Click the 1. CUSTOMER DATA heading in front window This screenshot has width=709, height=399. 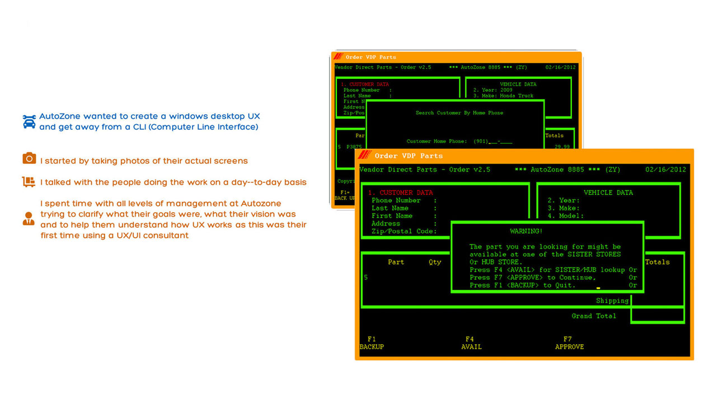pos(400,193)
